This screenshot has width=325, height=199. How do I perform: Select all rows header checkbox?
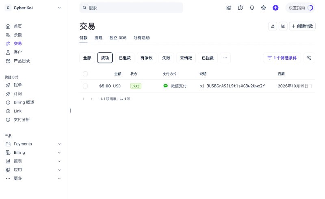pyautogui.click(x=85, y=74)
